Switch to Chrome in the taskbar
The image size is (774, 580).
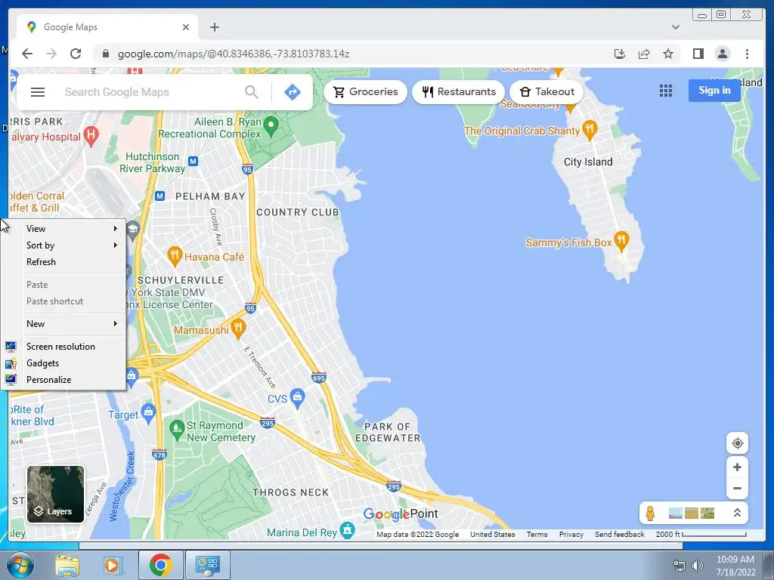pyautogui.click(x=160, y=565)
